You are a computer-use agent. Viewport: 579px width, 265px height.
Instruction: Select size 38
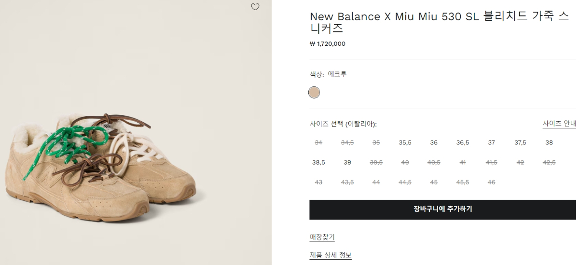(x=549, y=143)
